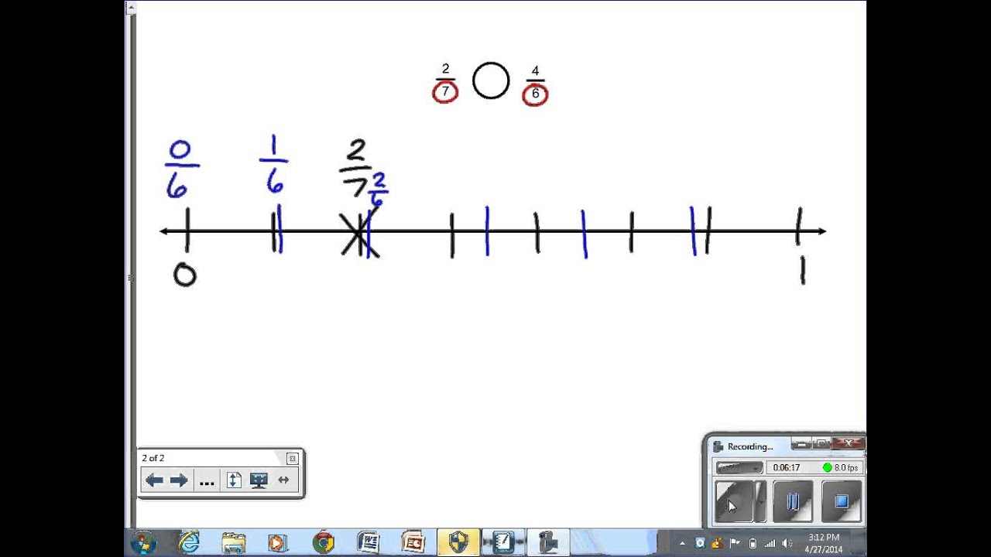Click the blue 1/6 fraction label
Image resolution: width=991 pixels, height=557 pixels.
[274, 165]
